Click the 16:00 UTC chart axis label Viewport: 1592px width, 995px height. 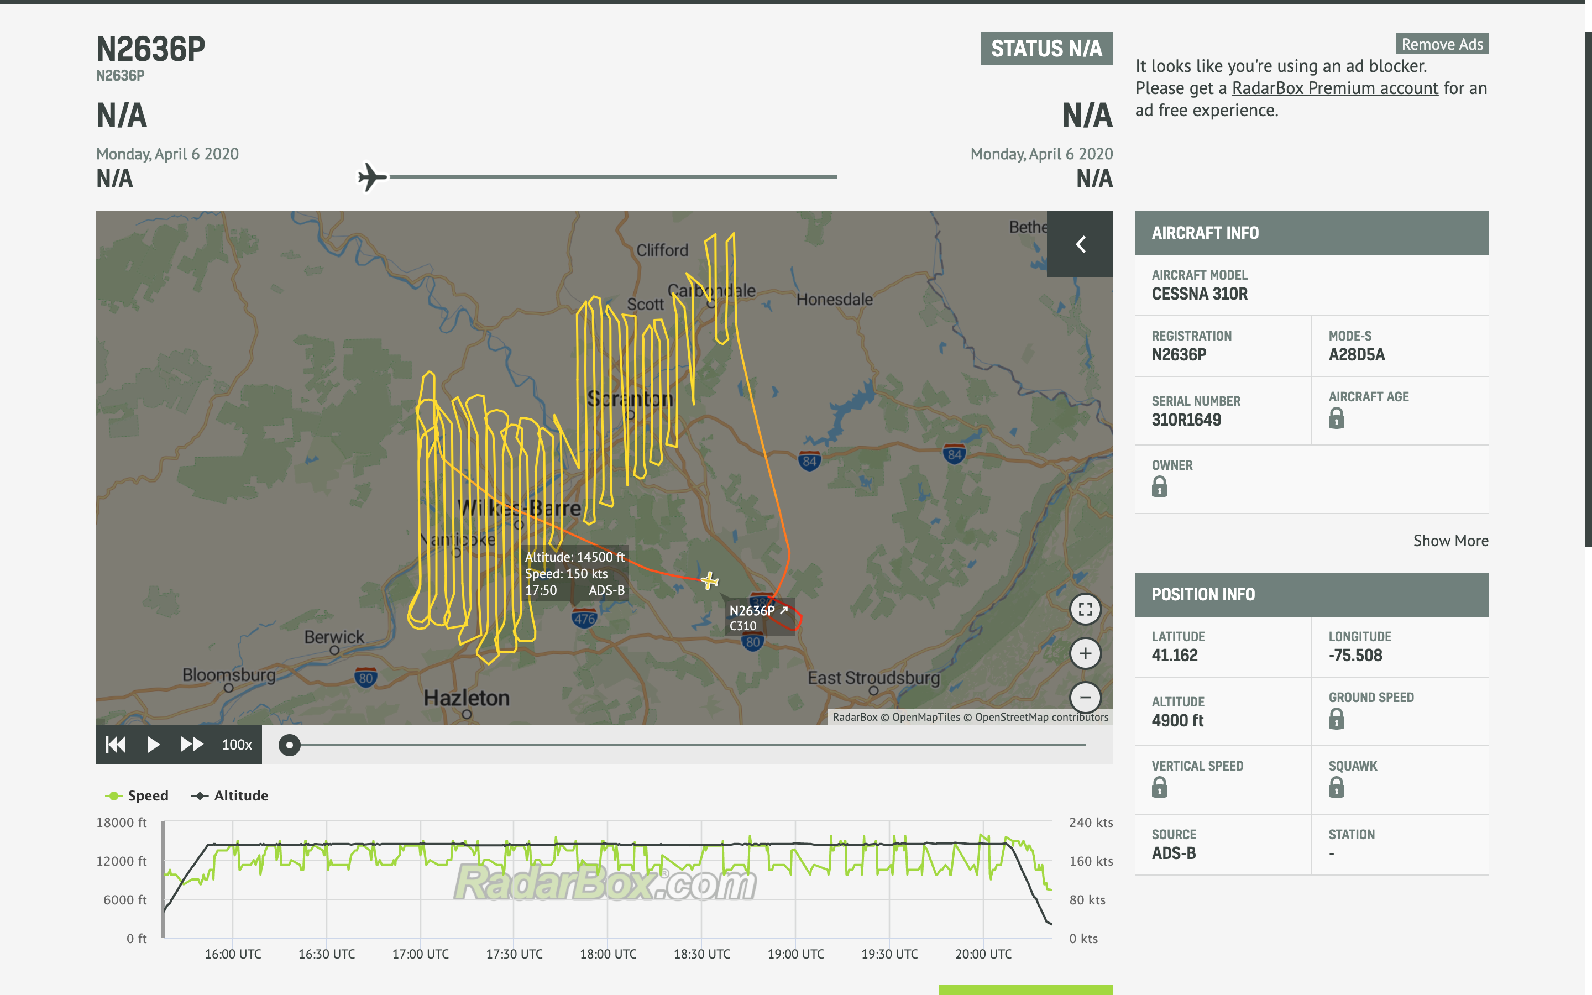[x=233, y=954]
